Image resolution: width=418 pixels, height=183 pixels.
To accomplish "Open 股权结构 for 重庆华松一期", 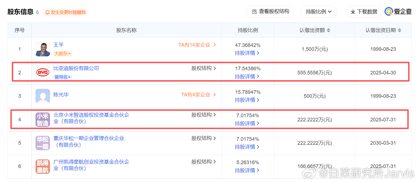I will coord(204,138).
